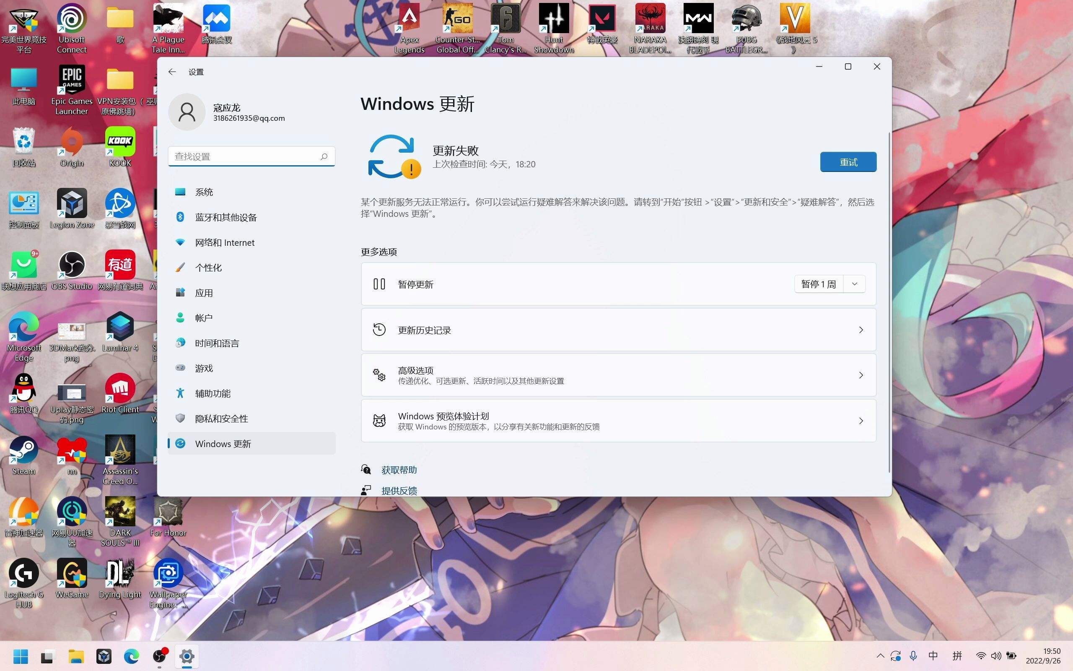Open File Explorer from the taskbar
Viewport: 1073px width, 671px height.
76,656
